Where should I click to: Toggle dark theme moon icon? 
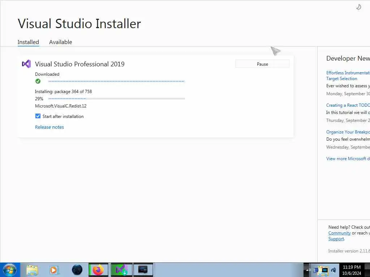coord(358,7)
